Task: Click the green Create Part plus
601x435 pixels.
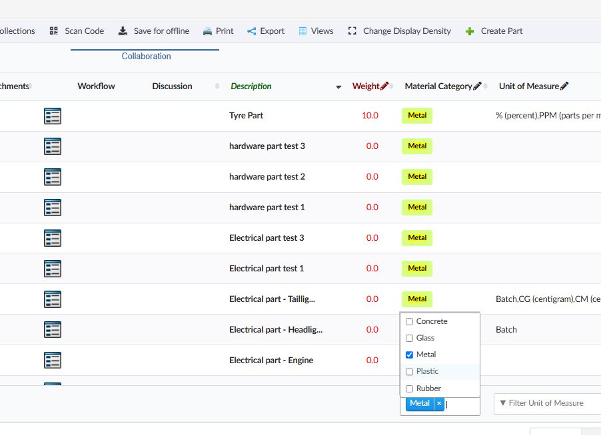Action: 470,31
